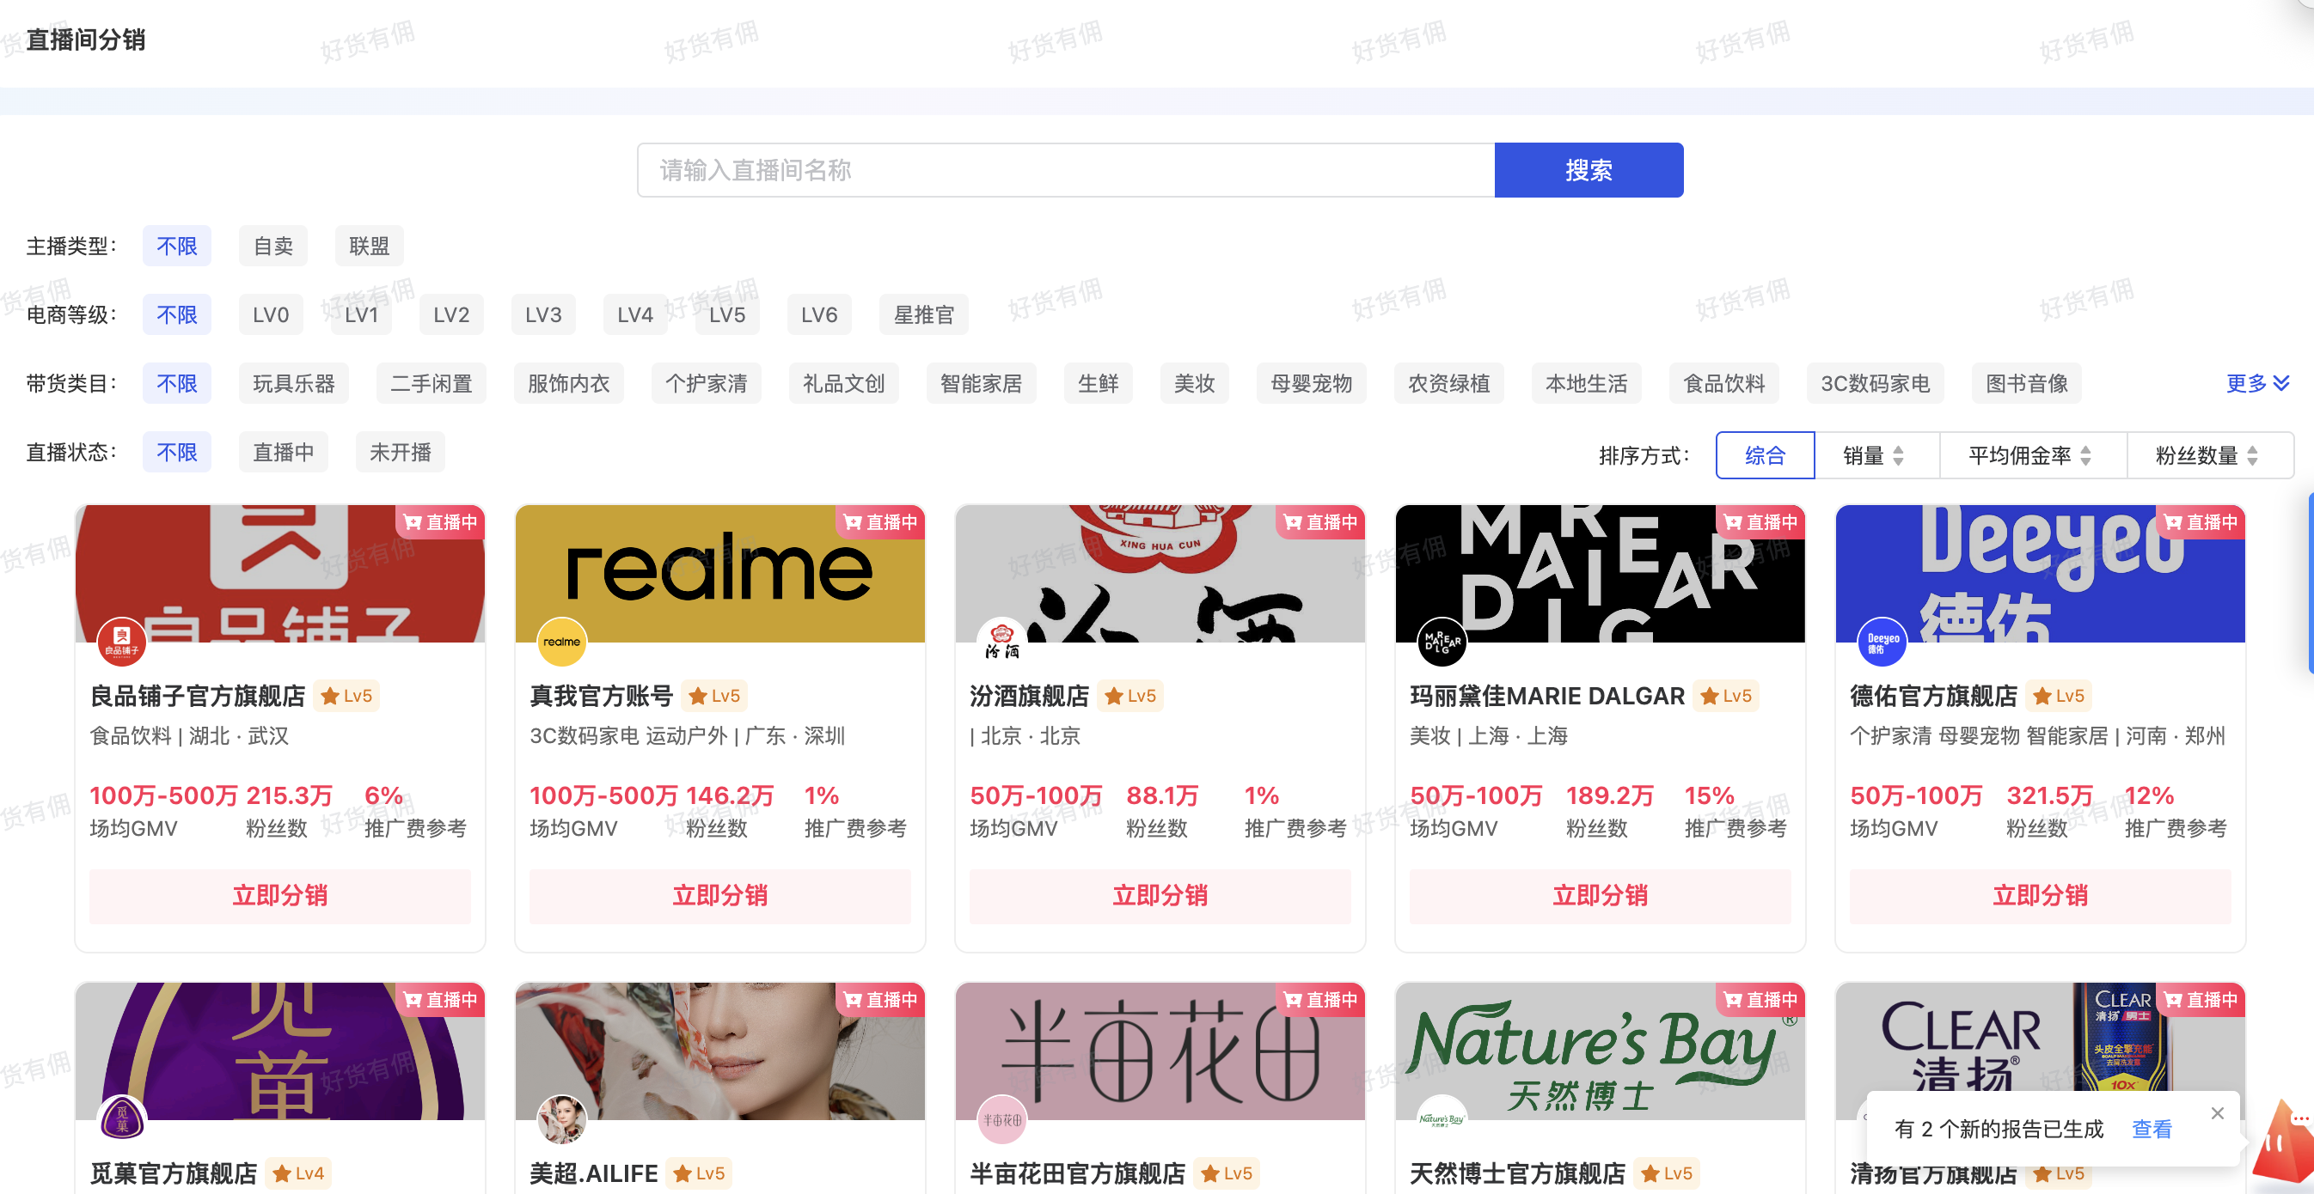Click the blue 搜索 button
The width and height of the screenshot is (2314, 1194).
coord(1589,171)
